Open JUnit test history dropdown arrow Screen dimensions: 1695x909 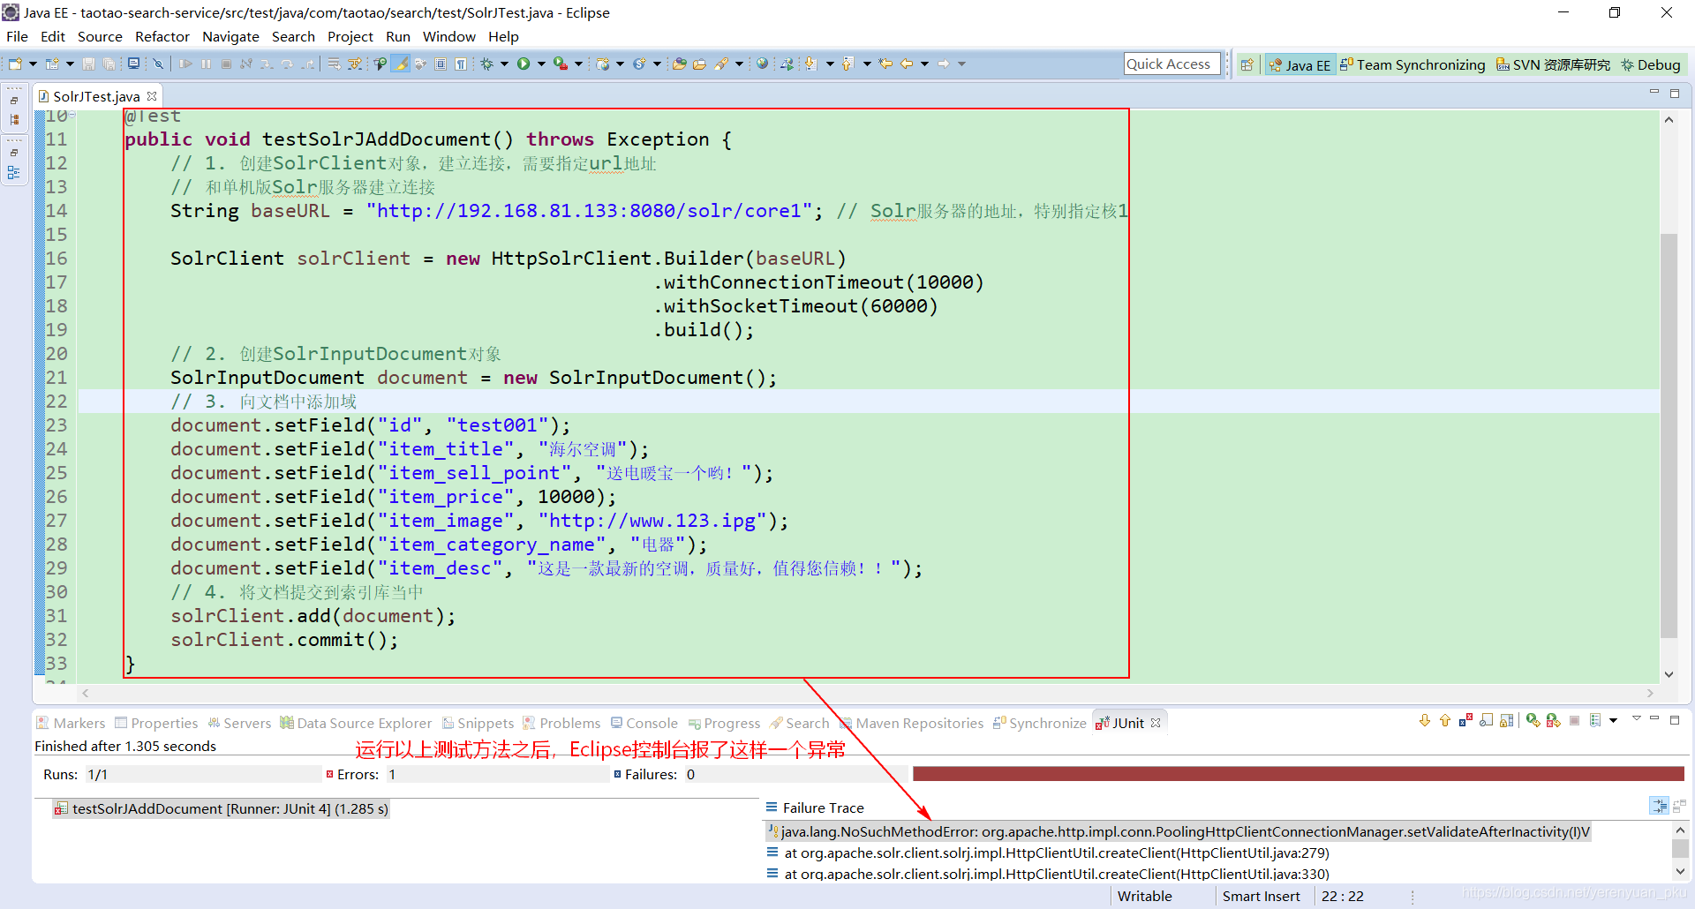click(x=1613, y=721)
